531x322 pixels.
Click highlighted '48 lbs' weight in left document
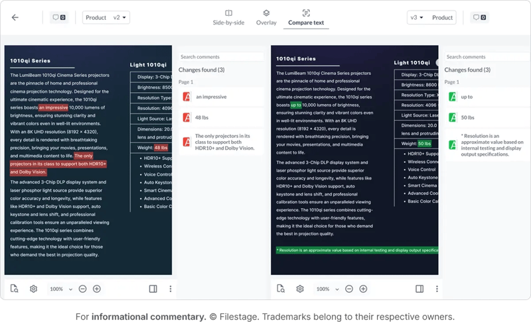[x=161, y=148]
